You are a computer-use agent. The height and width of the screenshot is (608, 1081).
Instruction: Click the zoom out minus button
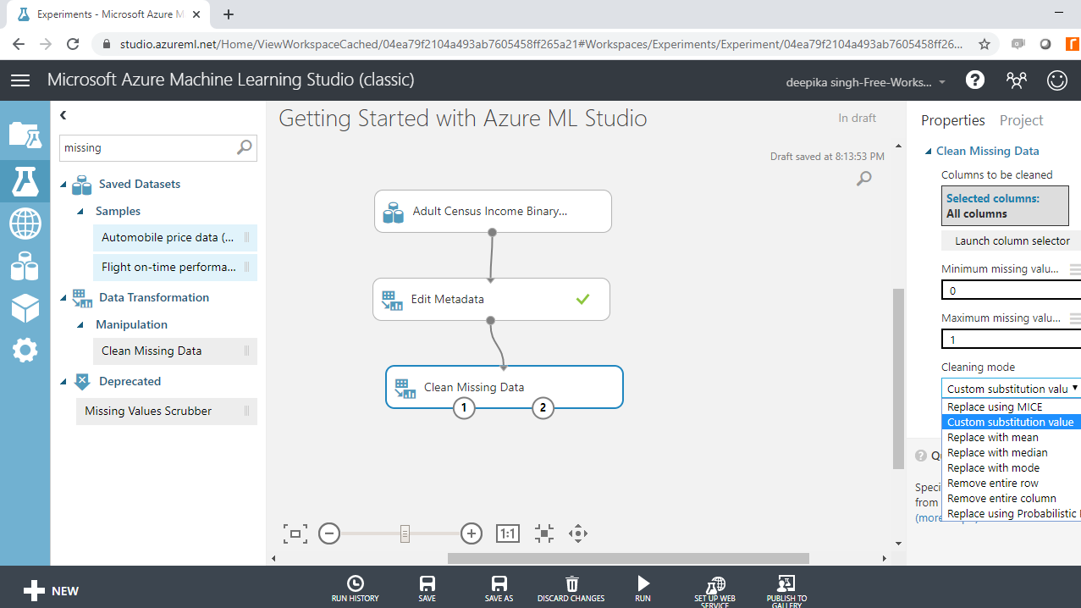(x=329, y=533)
